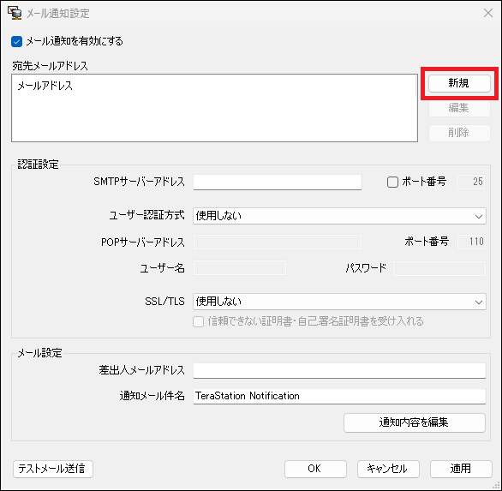Click the キャンセル button
This screenshot has height=491, width=502.
pos(388,469)
